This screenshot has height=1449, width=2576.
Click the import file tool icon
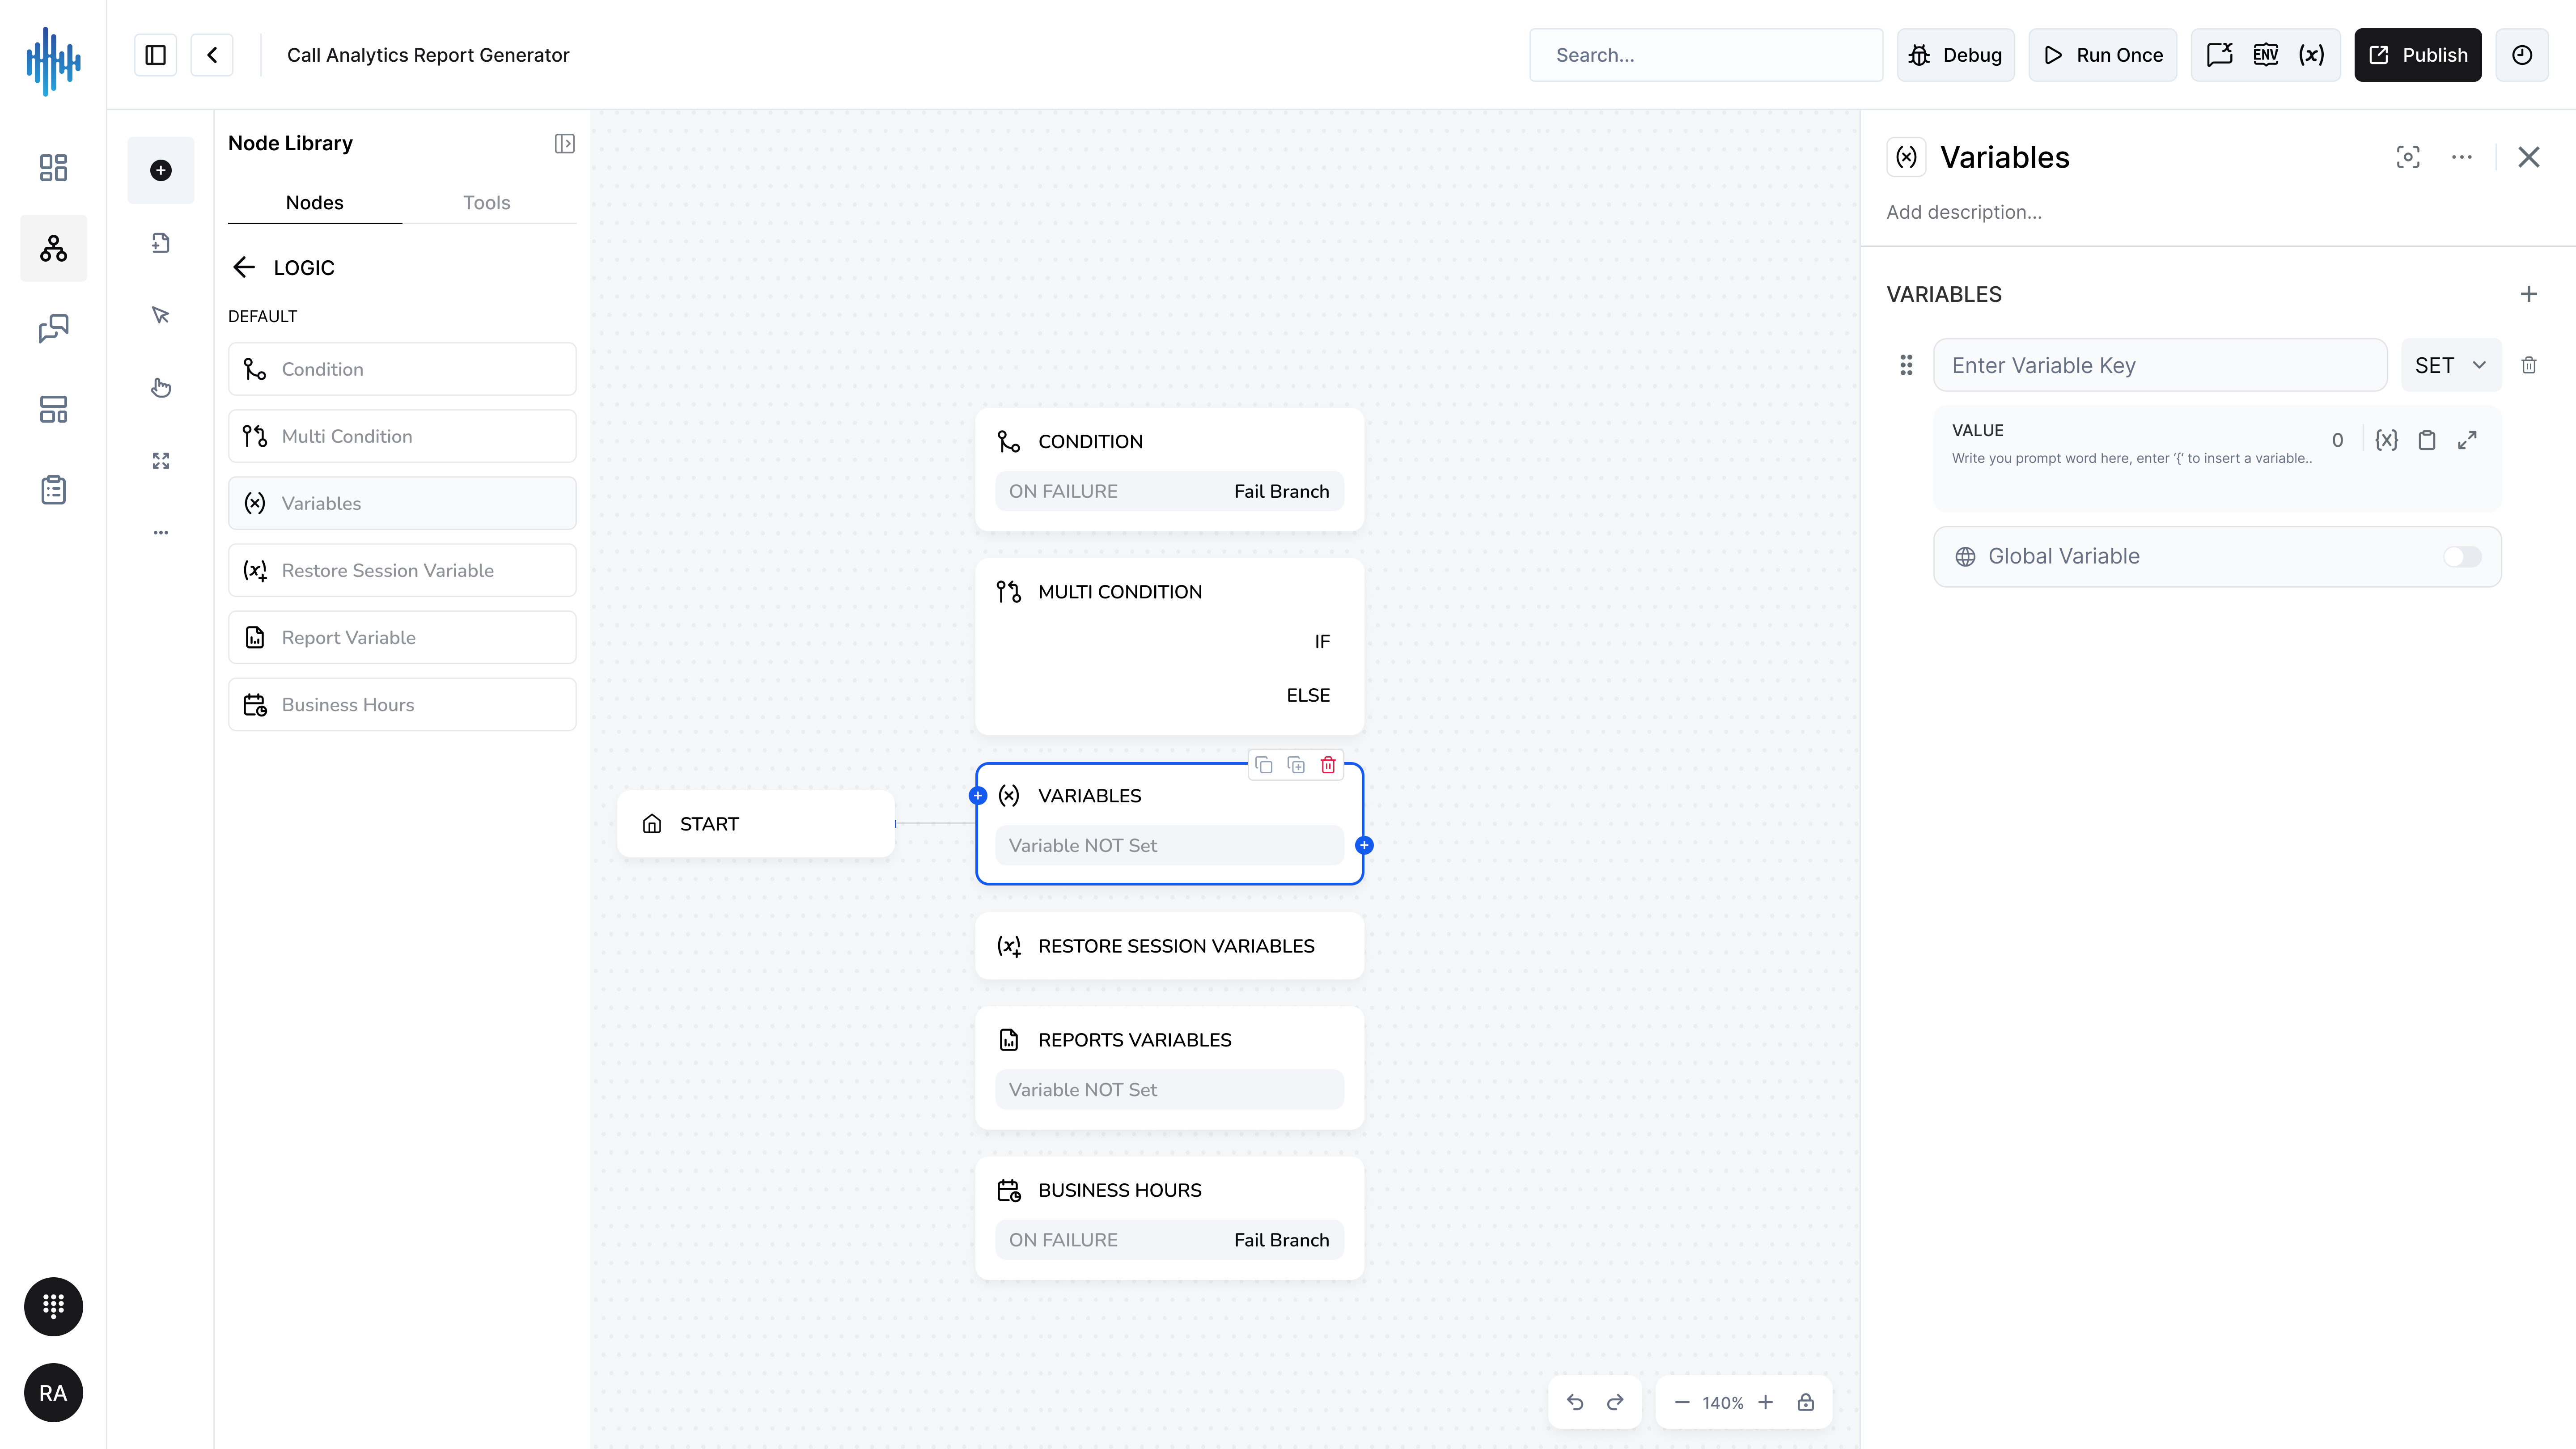[x=161, y=243]
